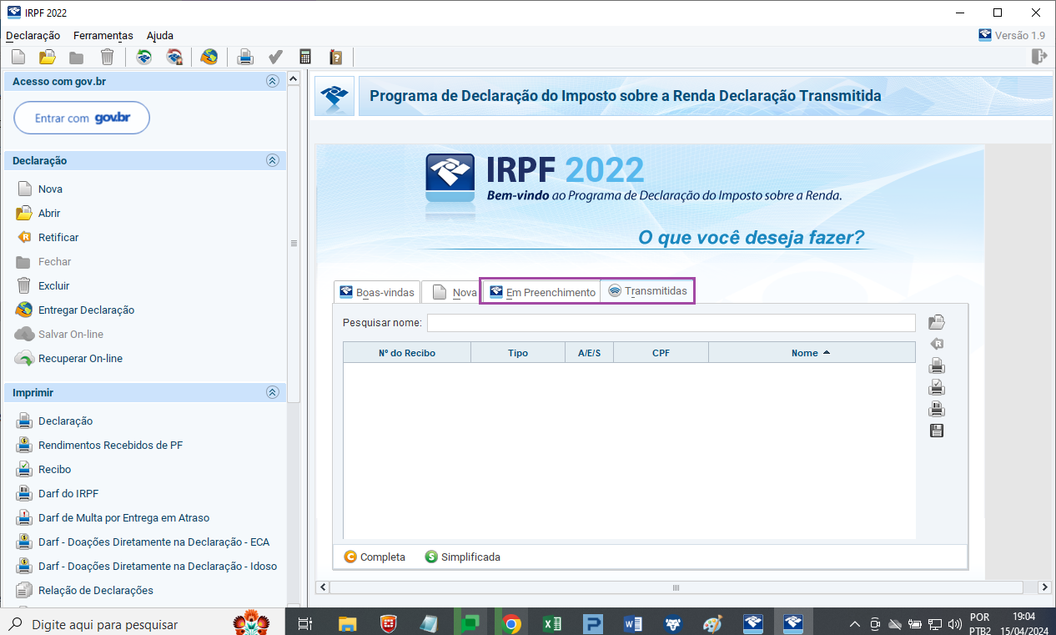Open Google Chrome from the taskbar
Image resolution: width=1056 pixels, height=635 pixels.
[511, 623]
